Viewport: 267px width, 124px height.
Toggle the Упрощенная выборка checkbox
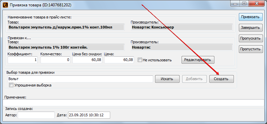11,85
